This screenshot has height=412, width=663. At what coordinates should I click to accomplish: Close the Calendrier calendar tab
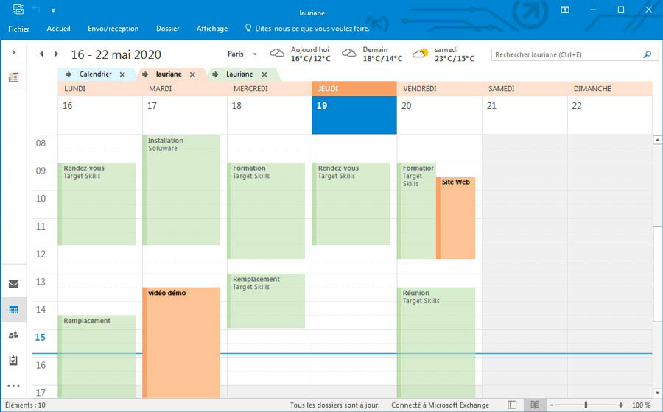coord(122,74)
